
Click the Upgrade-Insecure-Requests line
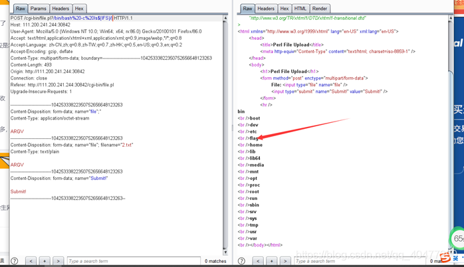click(41, 92)
